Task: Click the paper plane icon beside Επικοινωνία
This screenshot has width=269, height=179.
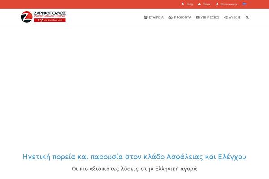Action: click(217, 4)
